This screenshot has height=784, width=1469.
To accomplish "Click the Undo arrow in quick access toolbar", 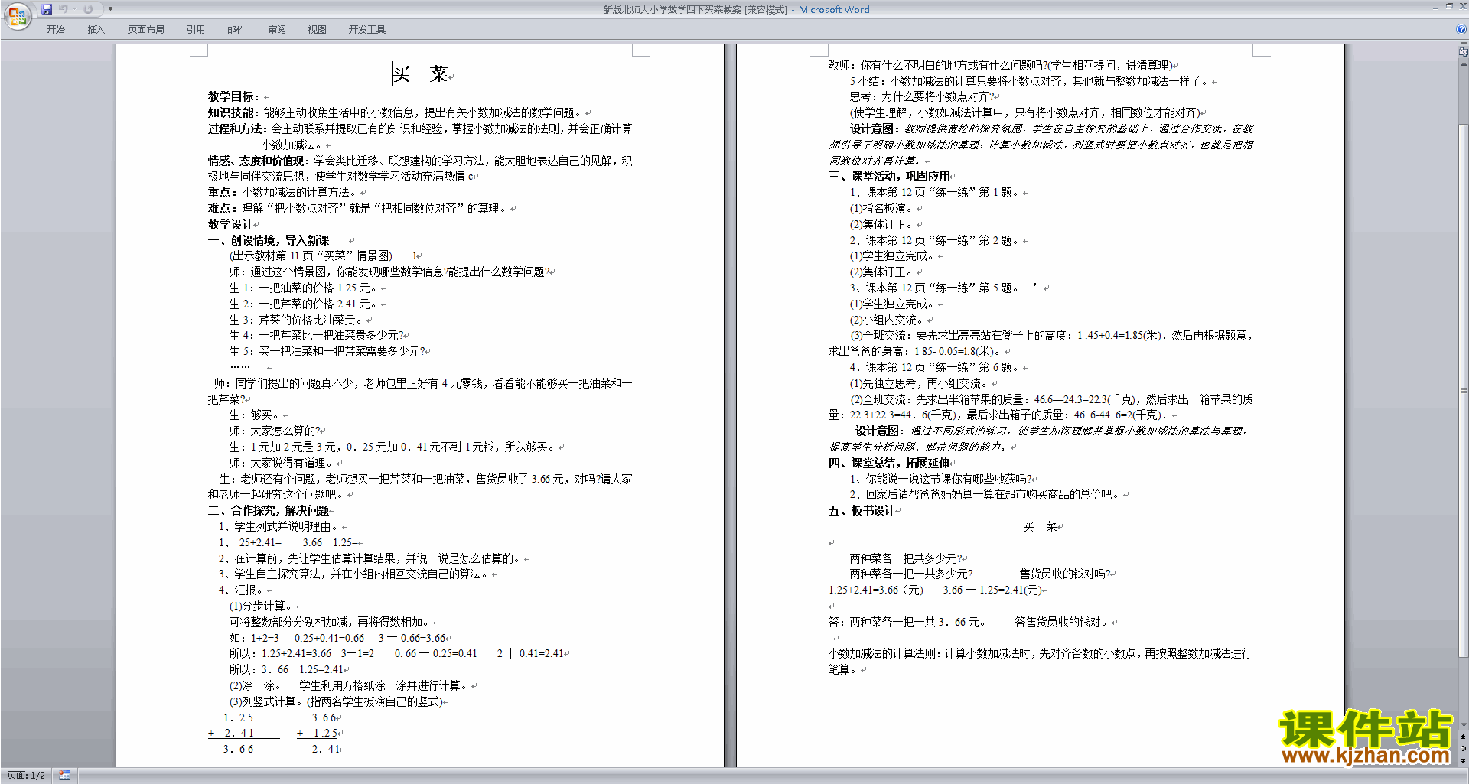I will click(x=64, y=9).
